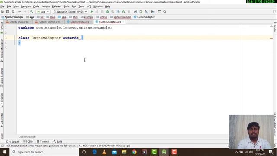Open the Tools menu

point(81,6)
